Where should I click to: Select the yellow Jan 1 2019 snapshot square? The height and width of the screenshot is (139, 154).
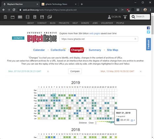pos(39,118)
